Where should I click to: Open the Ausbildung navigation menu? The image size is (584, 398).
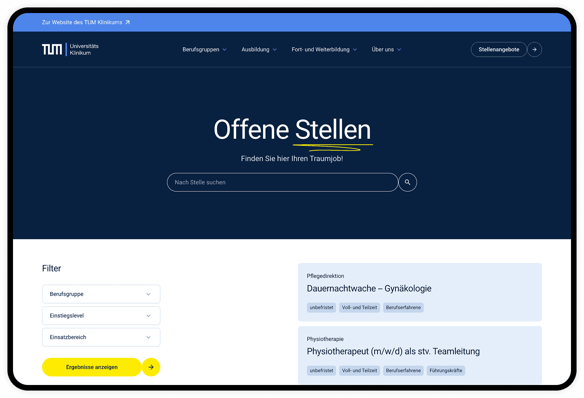click(x=259, y=49)
